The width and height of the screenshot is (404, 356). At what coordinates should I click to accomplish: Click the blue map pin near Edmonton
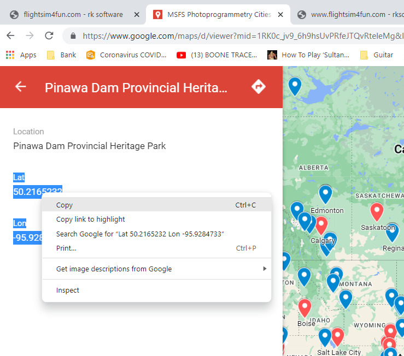pyautogui.click(x=325, y=193)
